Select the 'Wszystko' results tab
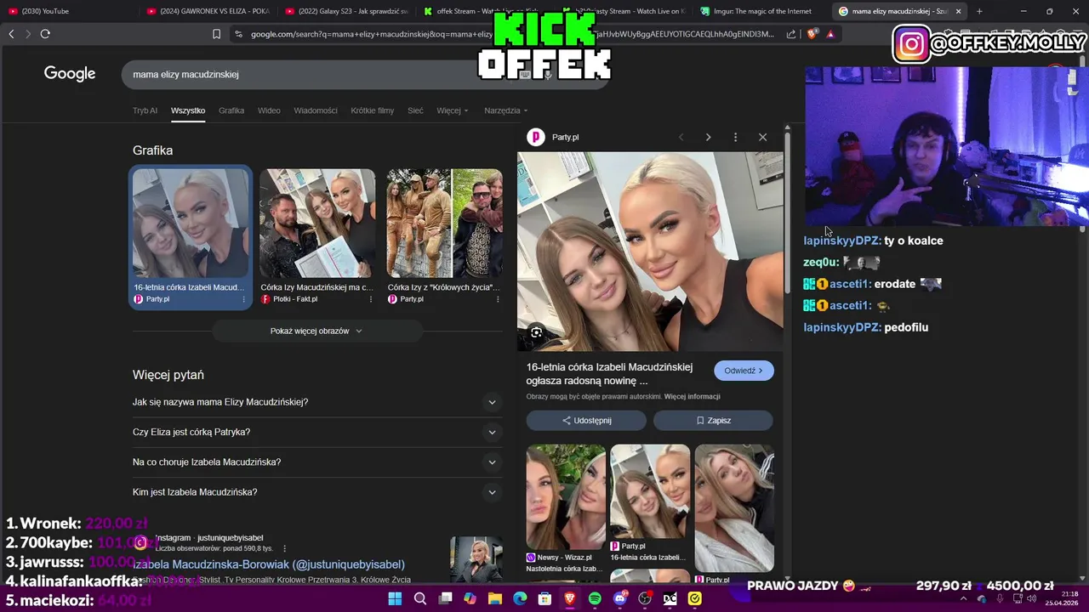1089x612 pixels. (x=188, y=110)
